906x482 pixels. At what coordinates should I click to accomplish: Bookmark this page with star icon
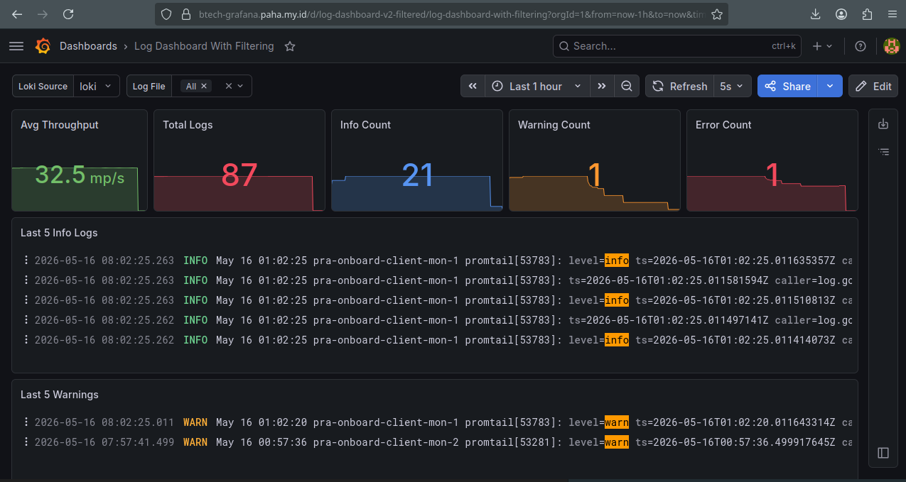coord(717,14)
